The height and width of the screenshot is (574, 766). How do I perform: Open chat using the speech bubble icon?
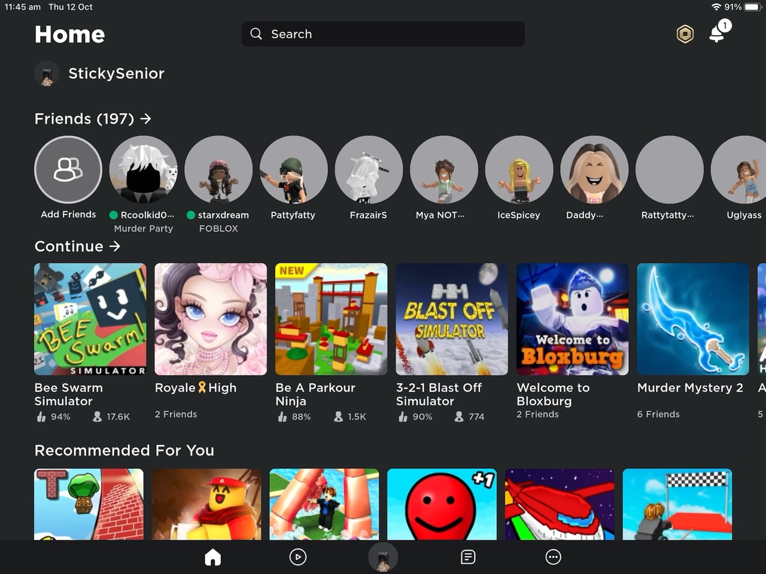468,557
